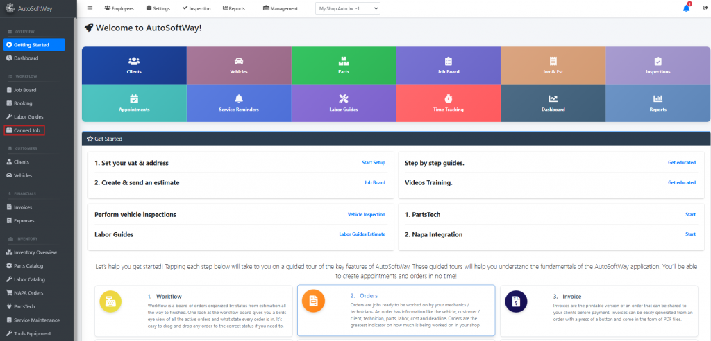
Task: Open the Time Tracking tile
Action: point(448,103)
